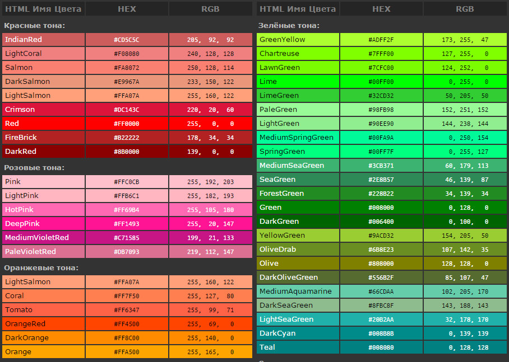Select RGB value 255, 0, 0

(210, 124)
